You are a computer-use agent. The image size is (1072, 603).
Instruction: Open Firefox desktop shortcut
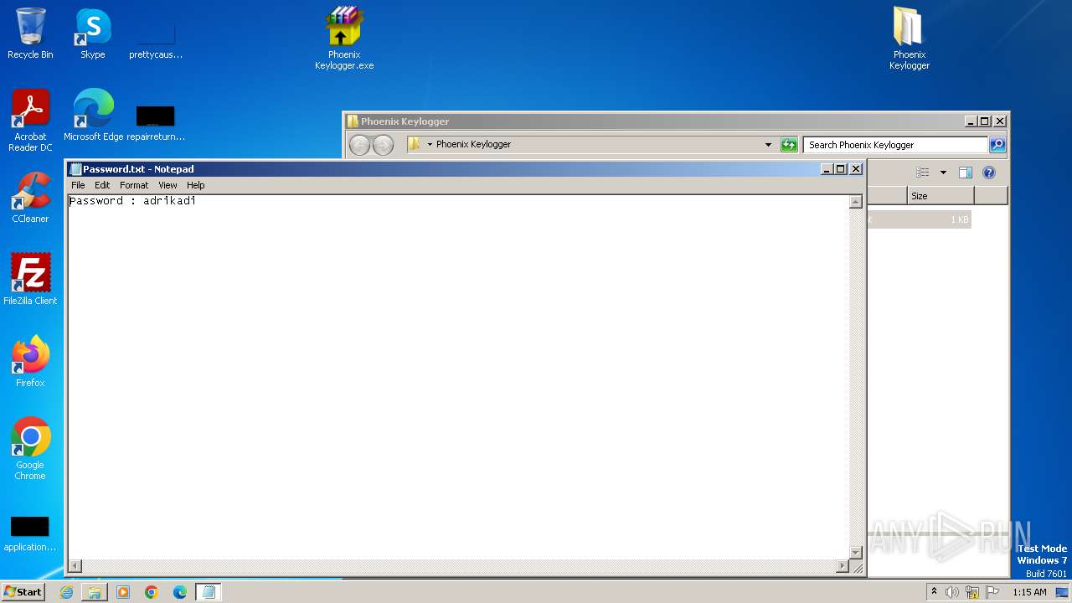tap(30, 362)
